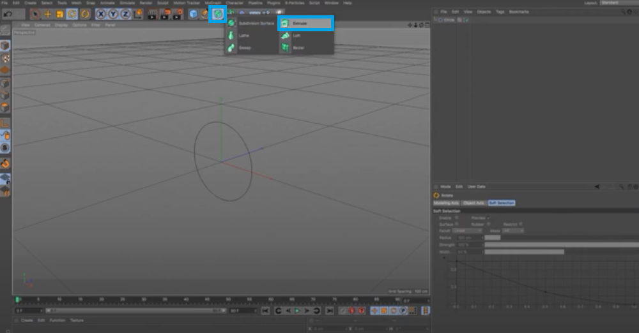Select Points mode icon in left palette
Viewport: 639px width, 333px height.
(5, 83)
